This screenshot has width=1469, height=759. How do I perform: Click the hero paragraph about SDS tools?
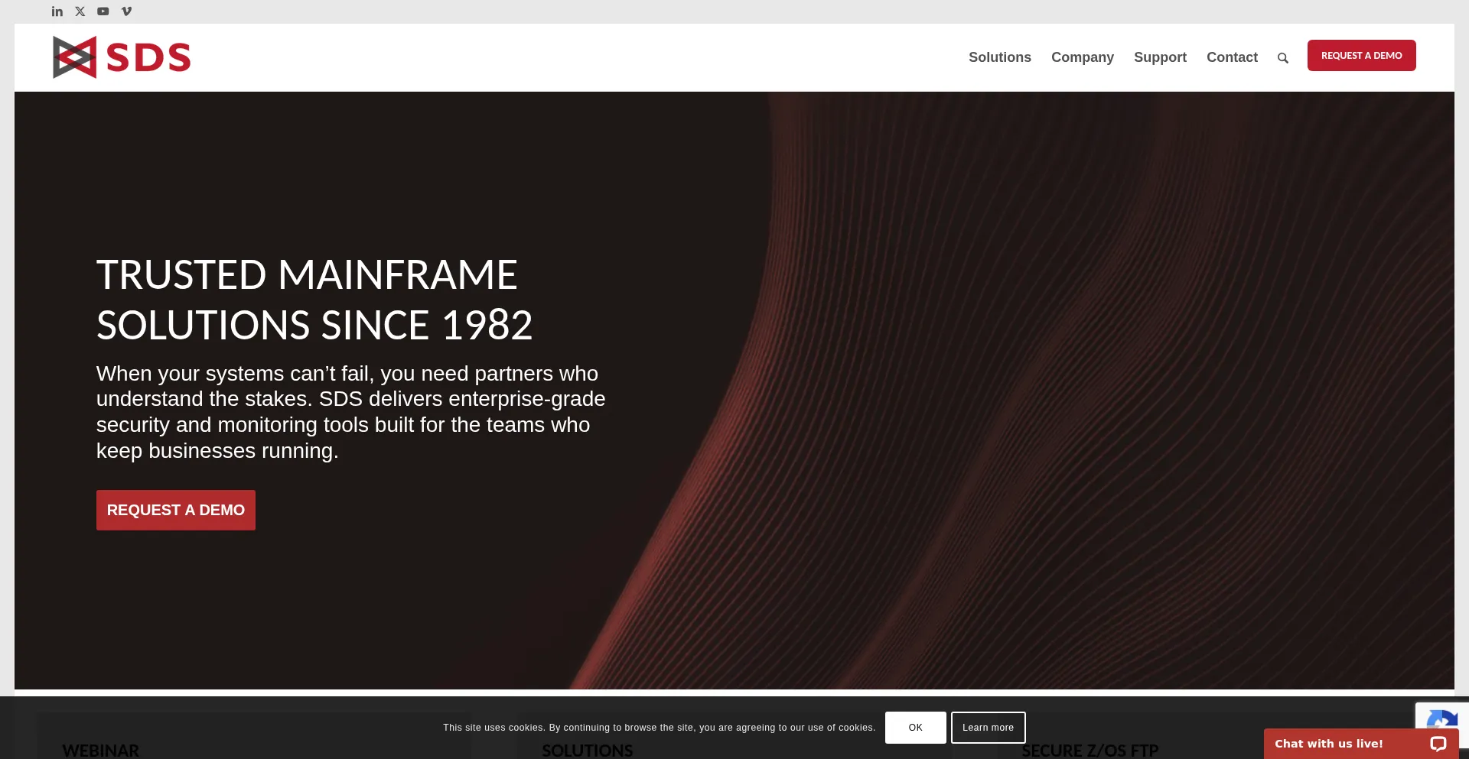click(351, 412)
